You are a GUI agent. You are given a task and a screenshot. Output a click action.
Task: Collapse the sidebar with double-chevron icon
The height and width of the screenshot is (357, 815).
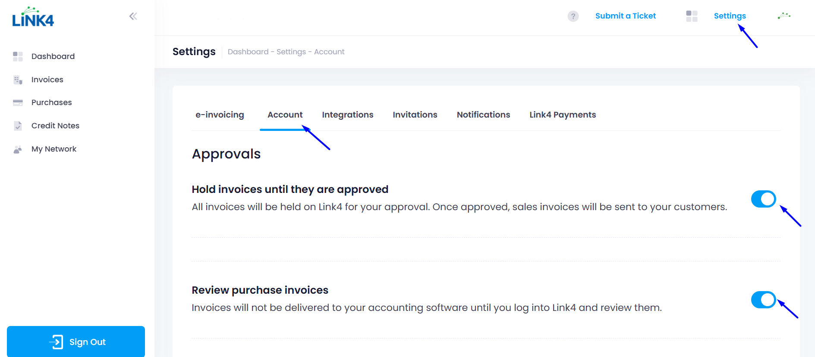pos(133,16)
